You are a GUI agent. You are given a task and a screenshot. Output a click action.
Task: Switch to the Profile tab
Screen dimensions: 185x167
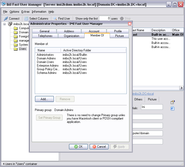click(x=118, y=31)
